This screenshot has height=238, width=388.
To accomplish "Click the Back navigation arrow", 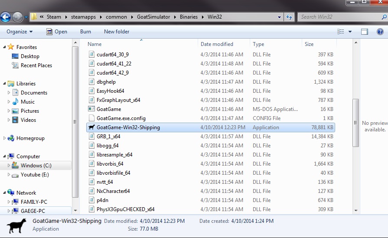I will (x=6, y=17).
